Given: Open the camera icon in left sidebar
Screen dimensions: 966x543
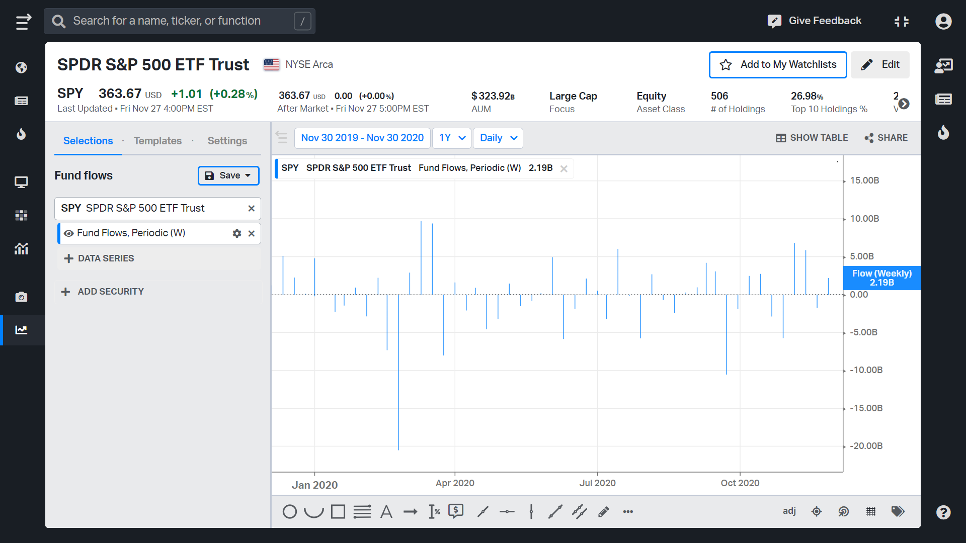Looking at the screenshot, I should click(21, 297).
